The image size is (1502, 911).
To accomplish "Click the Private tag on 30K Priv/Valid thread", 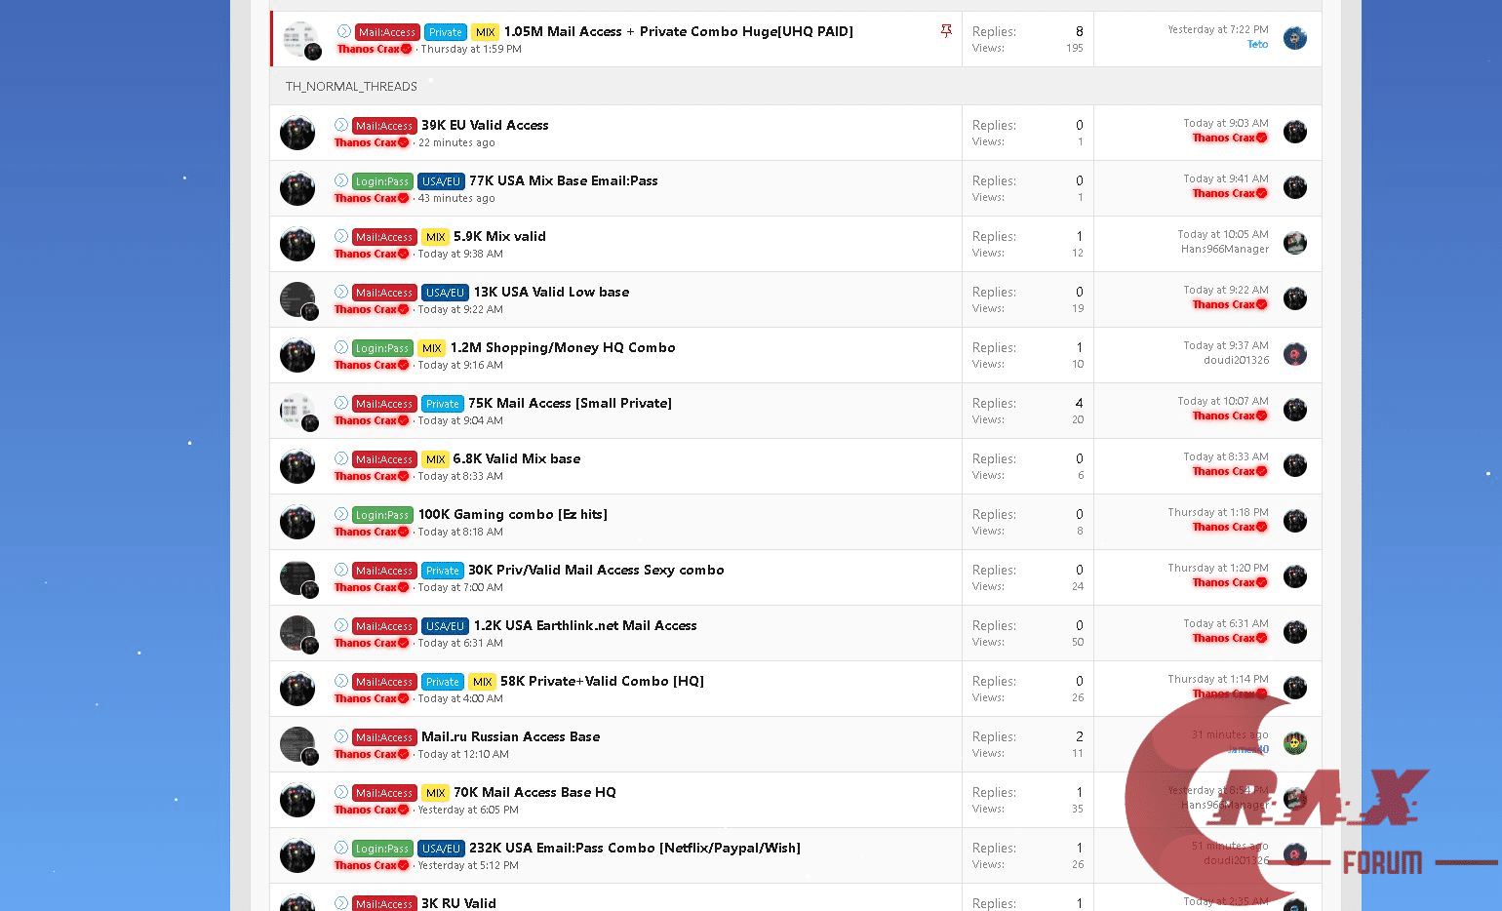I will (x=443, y=571).
